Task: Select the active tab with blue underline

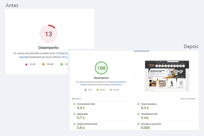Action: pos(141,51)
